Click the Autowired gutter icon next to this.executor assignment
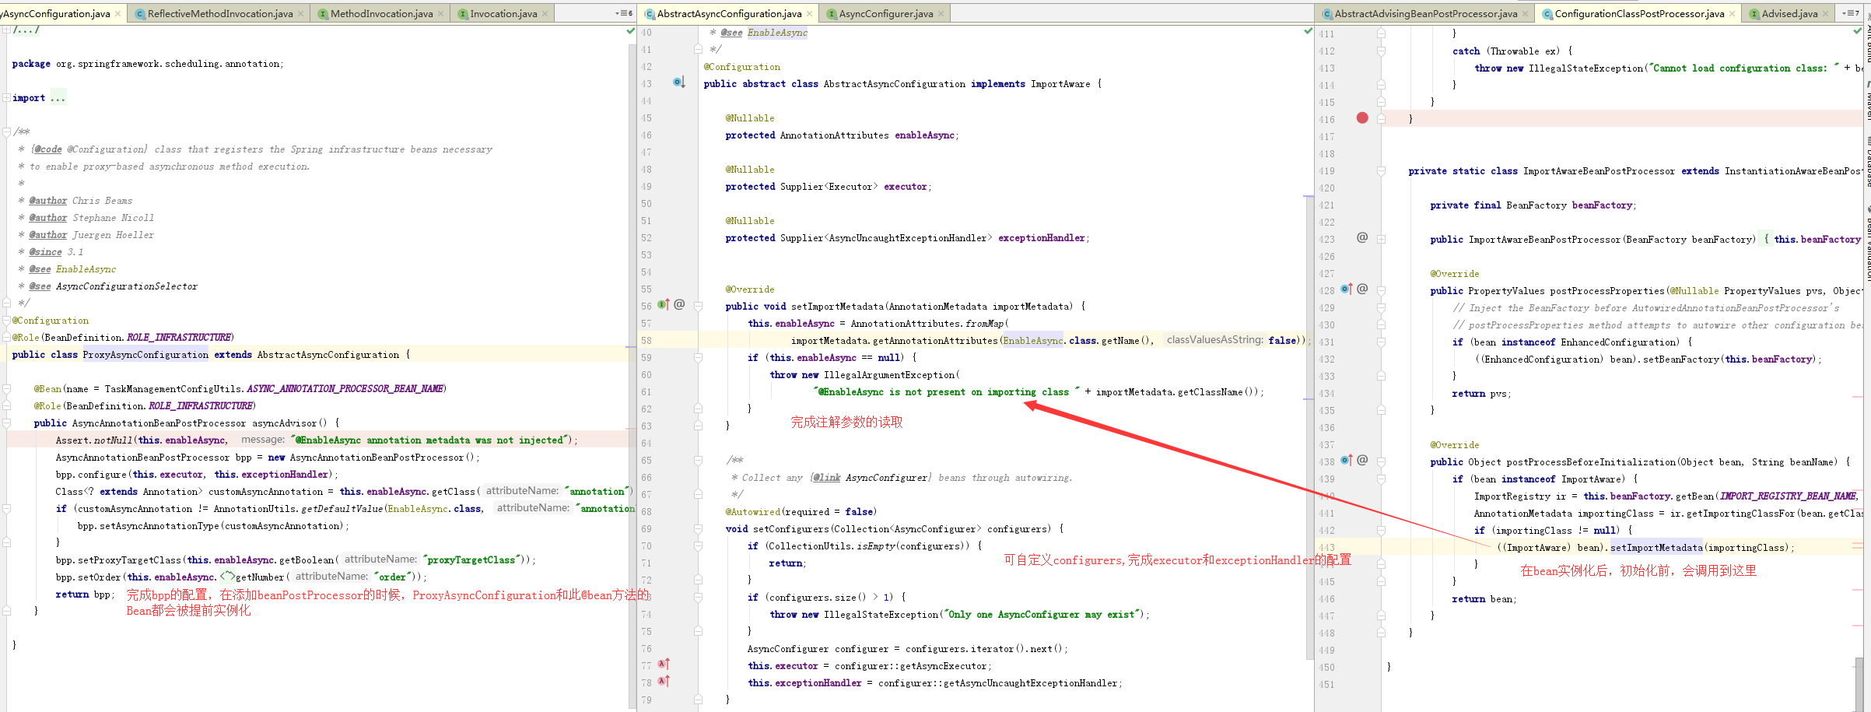Viewport: 1871px width, 712px height. point(662,665)
